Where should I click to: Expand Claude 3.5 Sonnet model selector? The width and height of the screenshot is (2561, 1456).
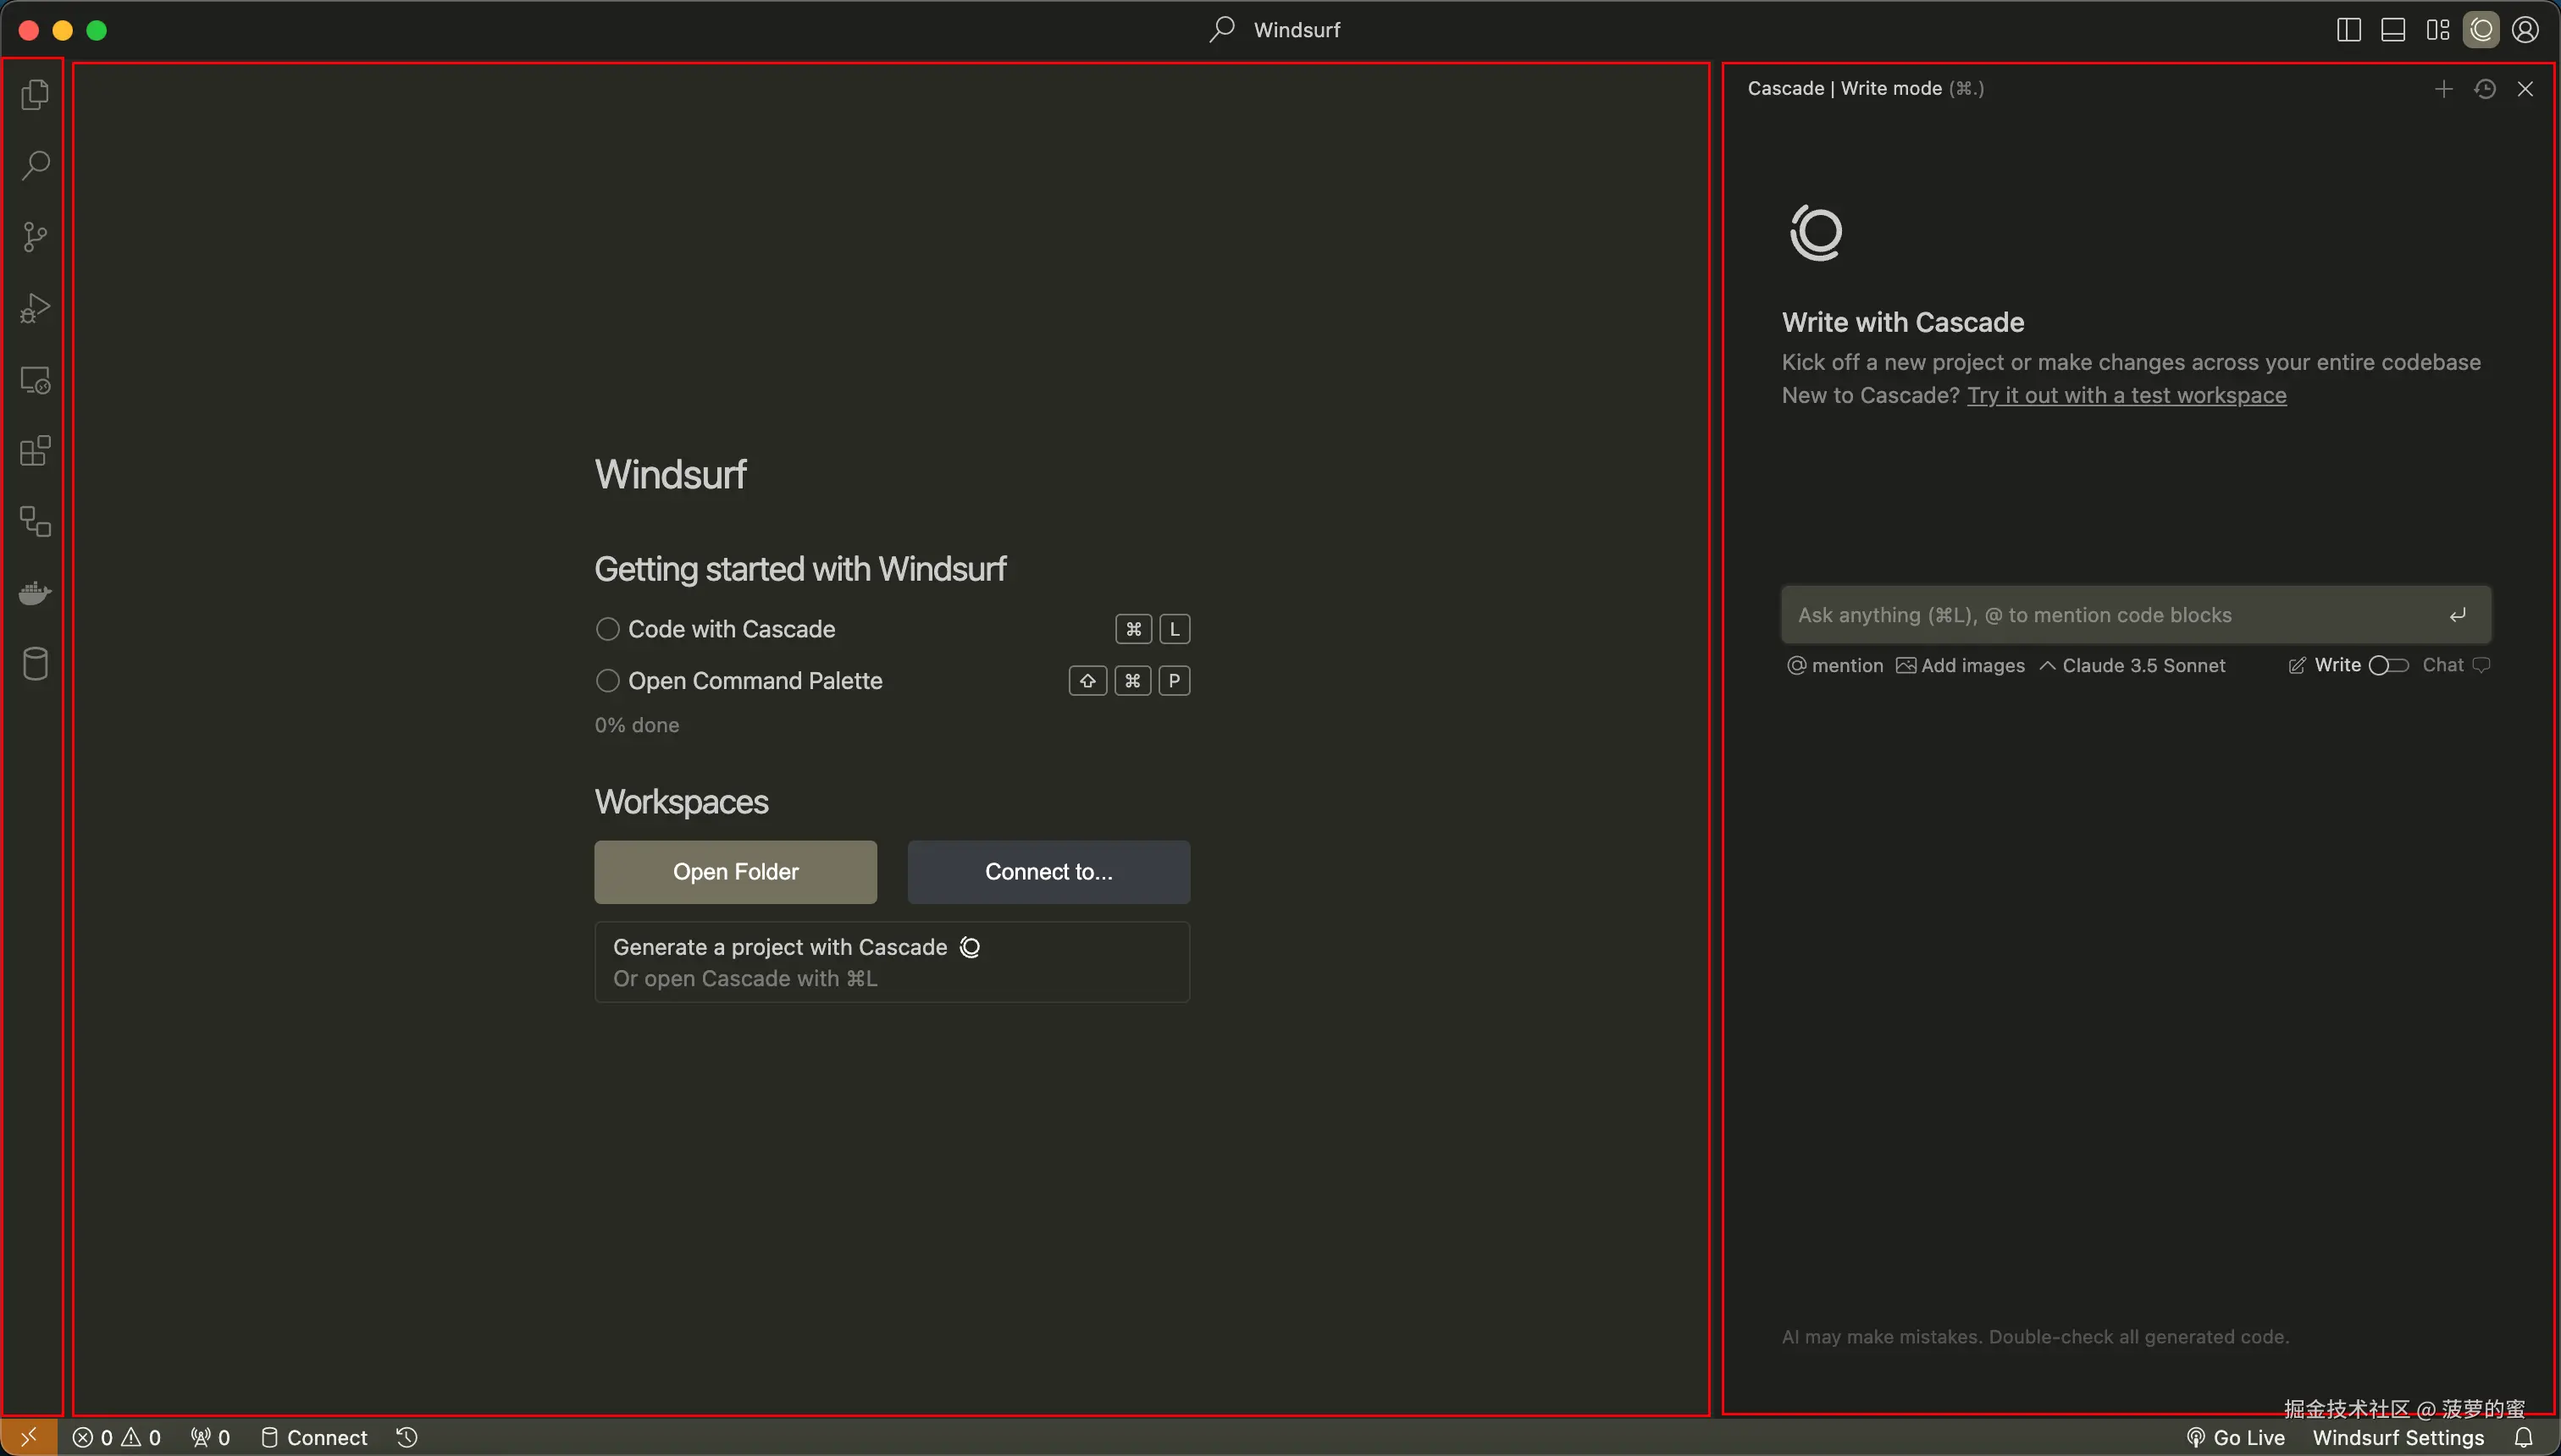tap(2132, 666)
